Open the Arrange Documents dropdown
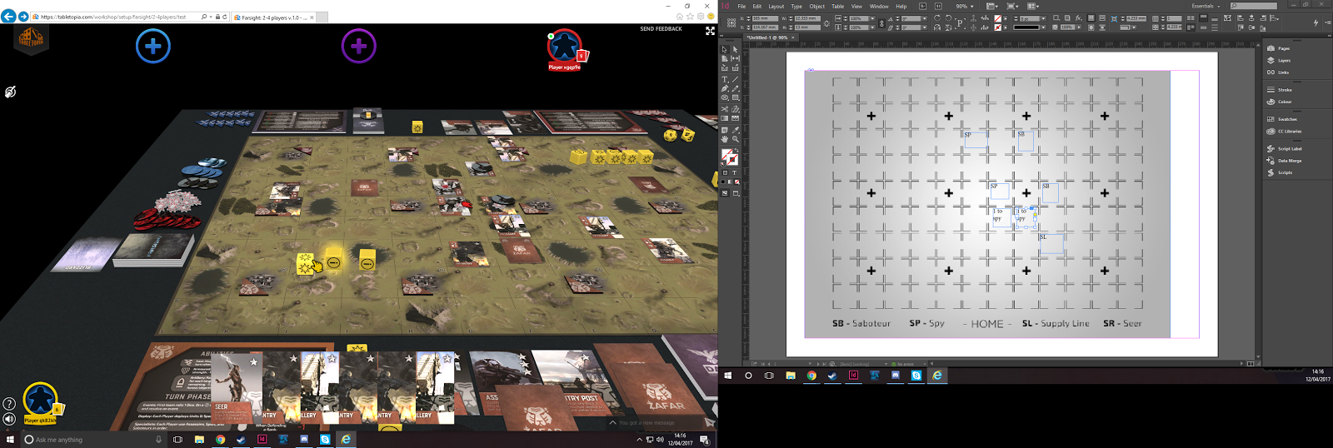Viewport: 1333px width, 448px height. [x=1033, y=7]
